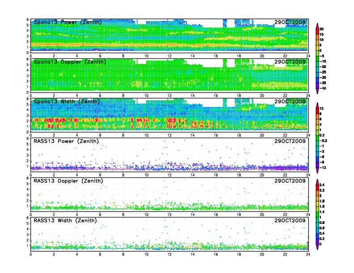Click hour 20 tick below RASS13 Doppler panel
The width and height of the screenshot is (354, 273).
[x=262, y=215]
